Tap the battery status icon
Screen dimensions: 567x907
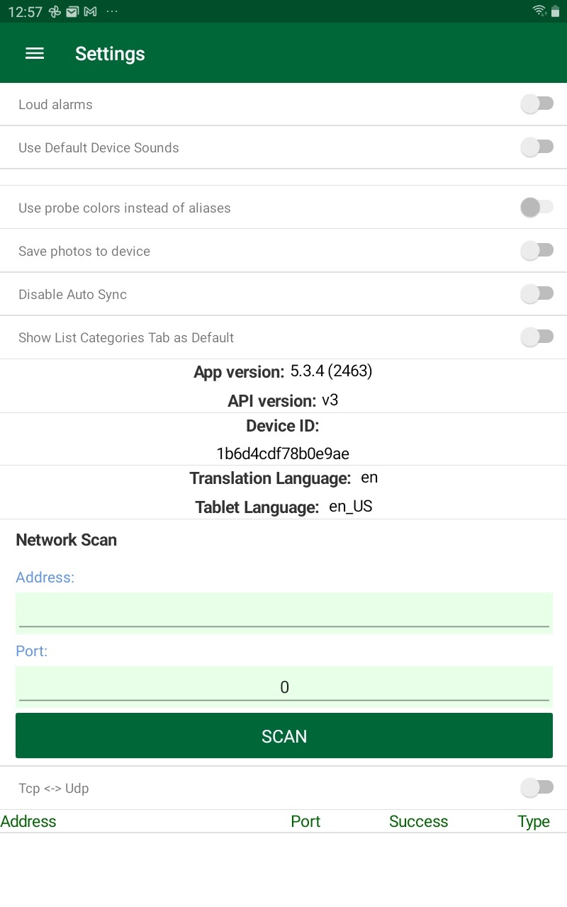coord(555,11)
